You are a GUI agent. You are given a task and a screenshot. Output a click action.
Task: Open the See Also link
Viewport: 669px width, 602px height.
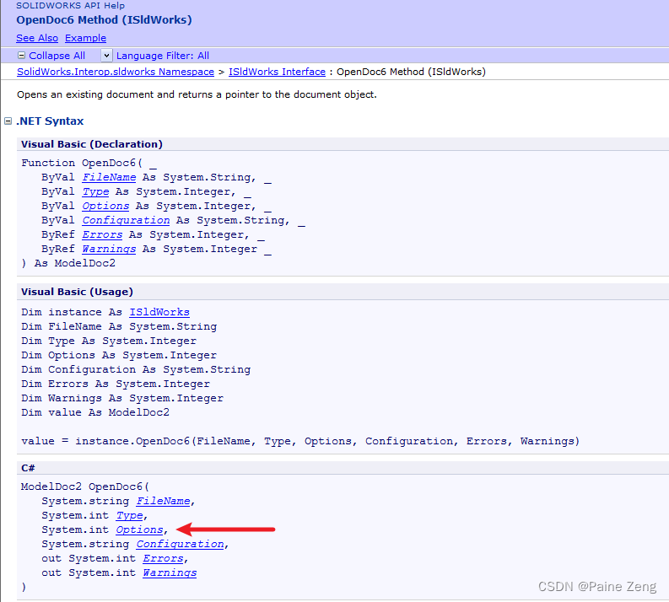(37, 38)
